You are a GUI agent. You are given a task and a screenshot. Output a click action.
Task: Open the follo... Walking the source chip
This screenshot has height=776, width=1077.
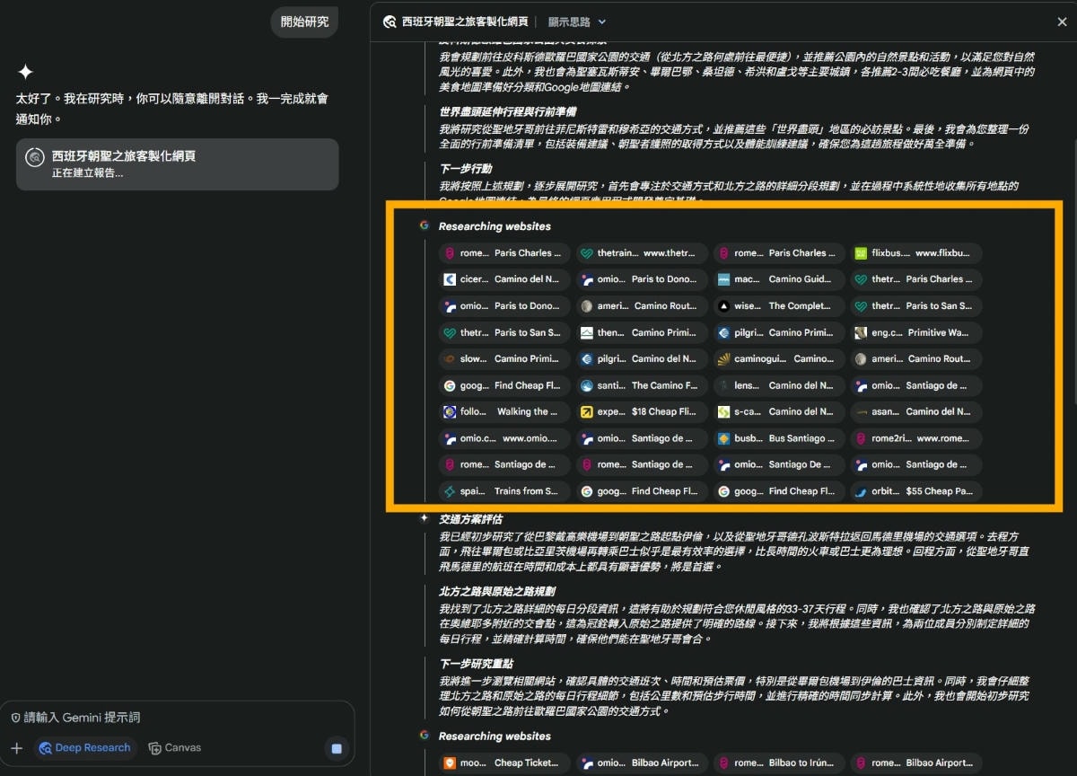[x=504, y=412]
